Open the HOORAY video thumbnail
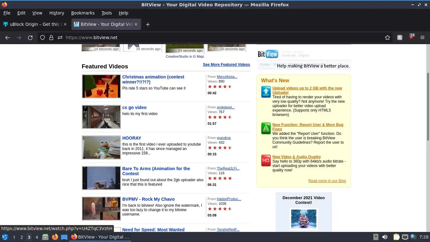Viewport: 430px width, 242px height. tap(101, 147)
